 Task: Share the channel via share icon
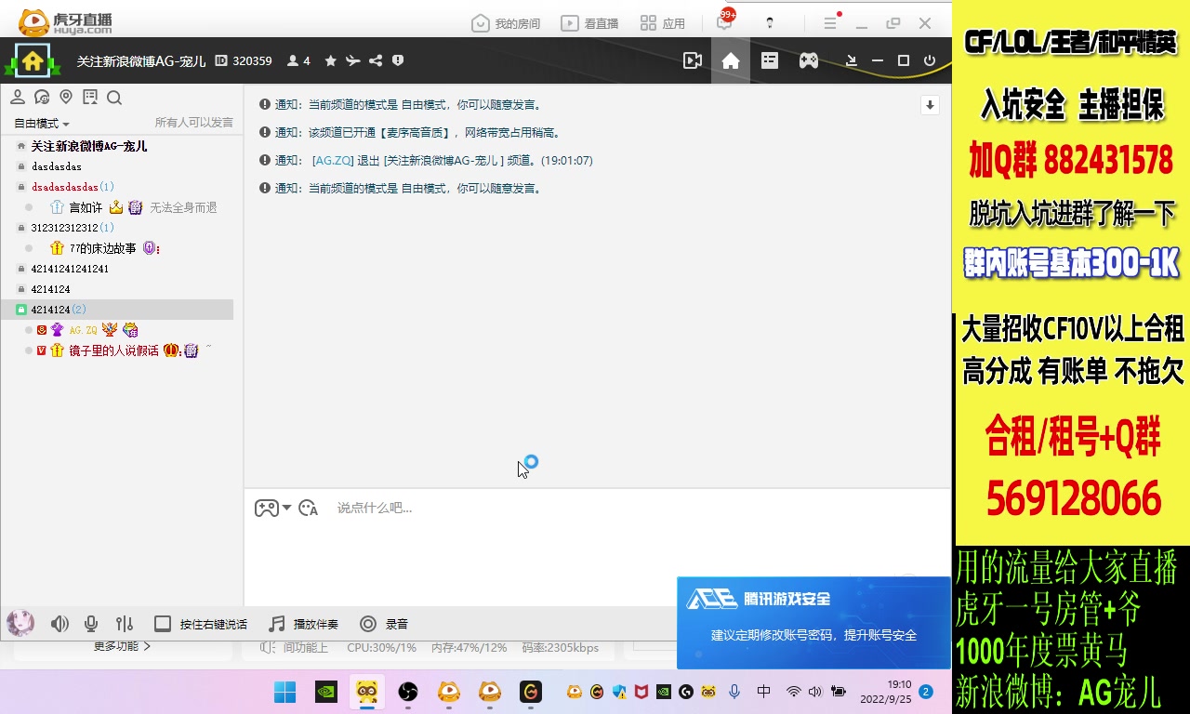[x=376, y=60]
